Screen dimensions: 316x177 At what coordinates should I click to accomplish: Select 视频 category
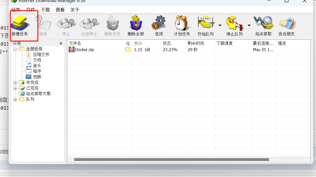tap(37, 77)
